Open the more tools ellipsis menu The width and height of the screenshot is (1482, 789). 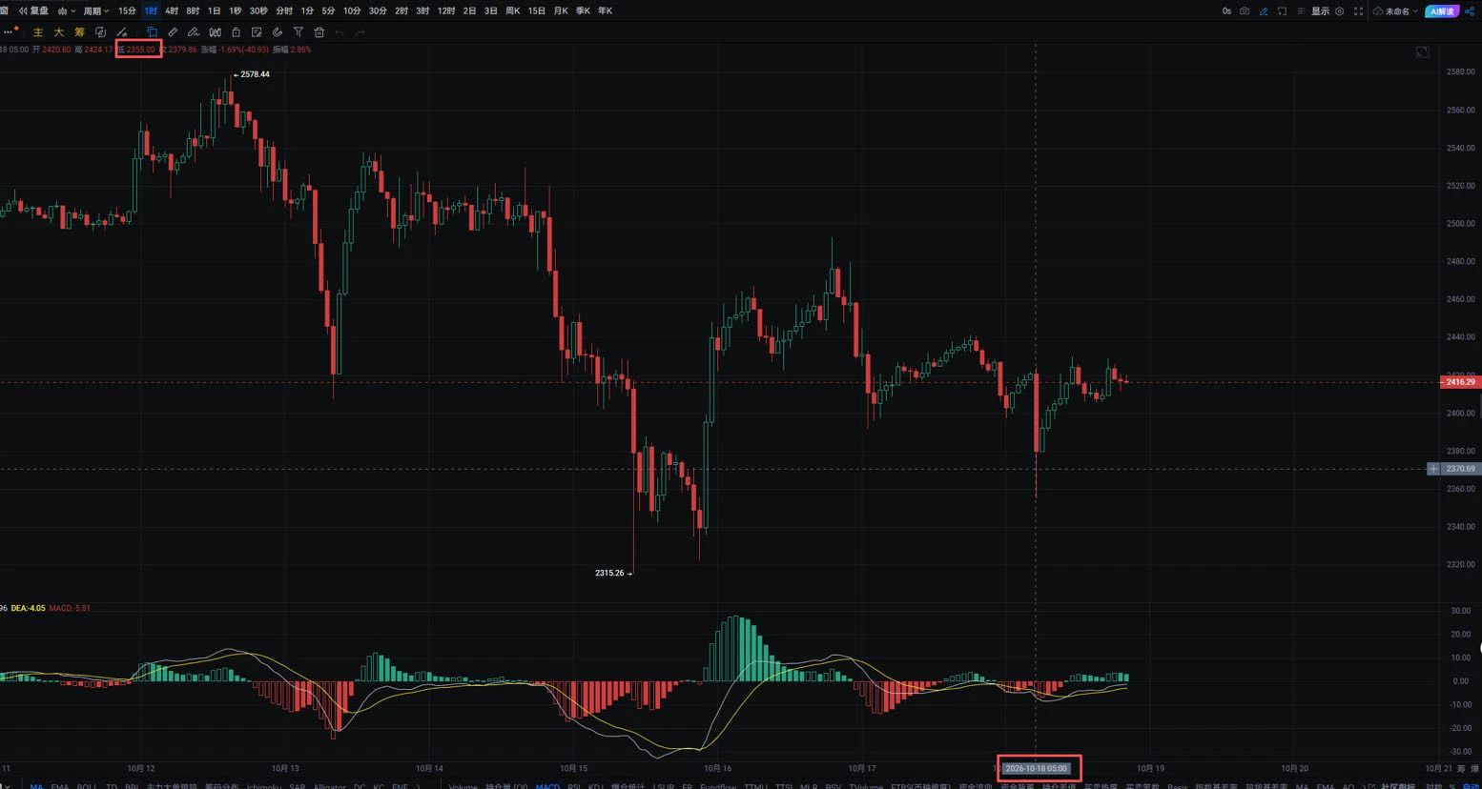point(10,31)
